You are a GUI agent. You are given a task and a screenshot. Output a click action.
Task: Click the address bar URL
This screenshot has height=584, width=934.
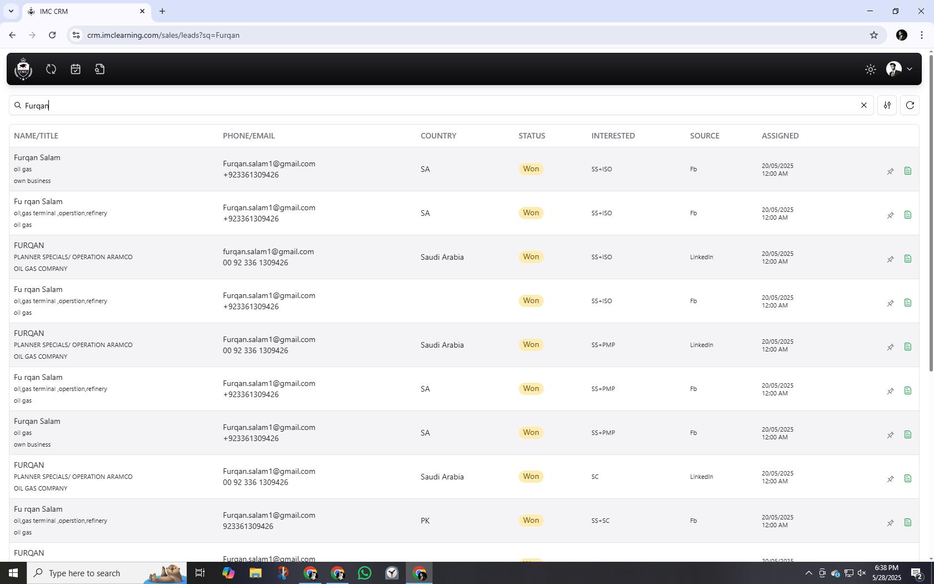coord(163,35)
